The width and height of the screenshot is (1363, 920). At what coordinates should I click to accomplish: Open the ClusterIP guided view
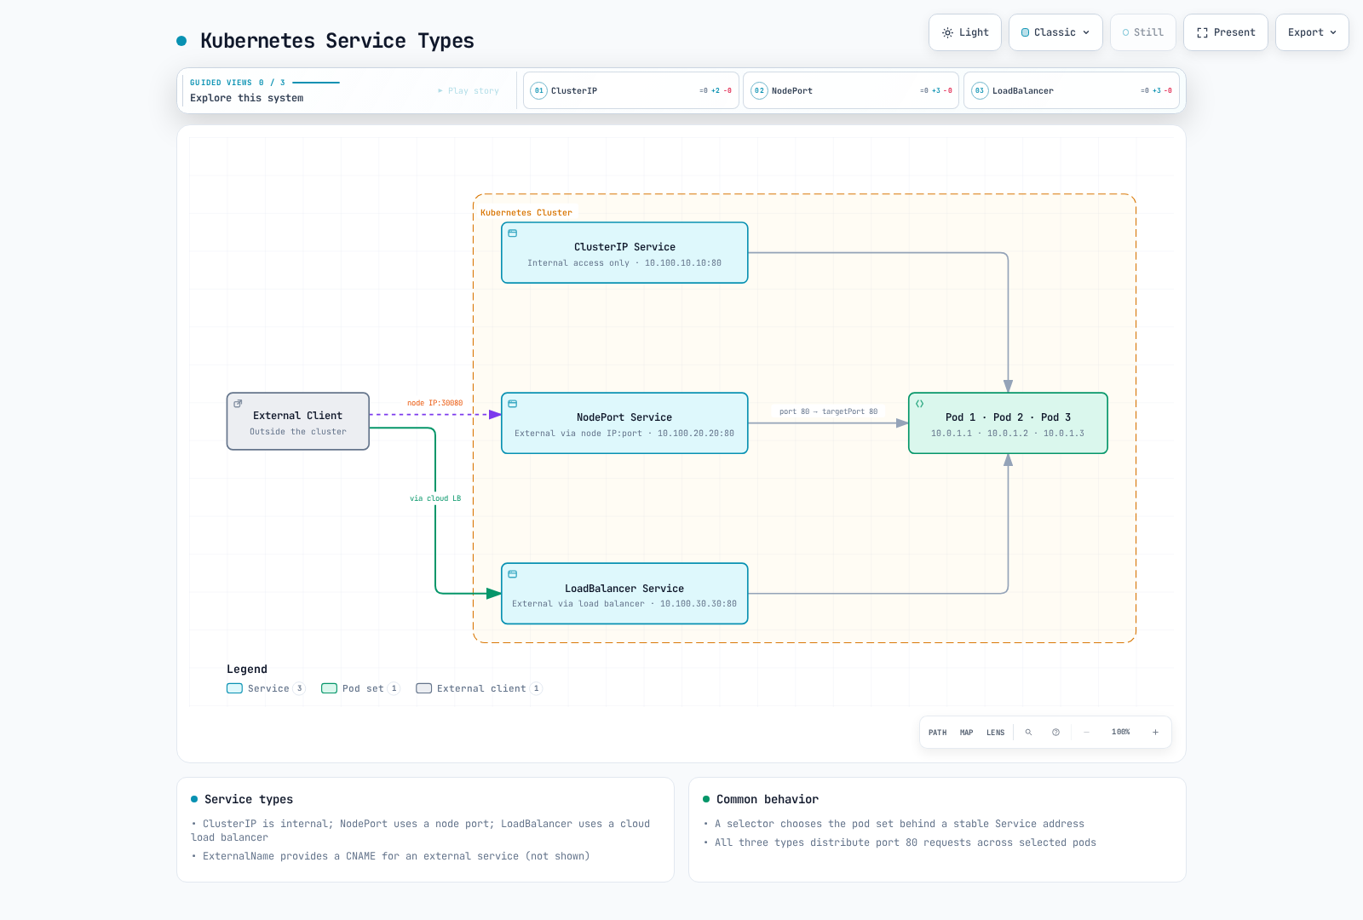[x=630, y=90]
